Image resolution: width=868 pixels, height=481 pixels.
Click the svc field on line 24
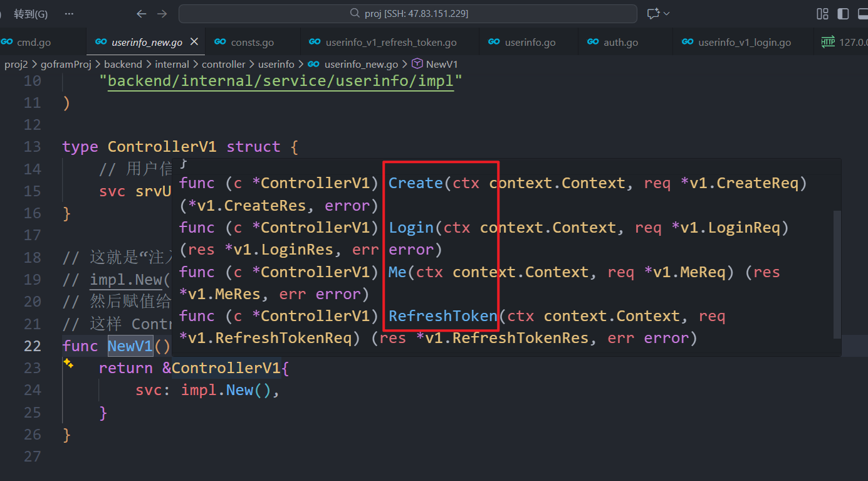149,391
